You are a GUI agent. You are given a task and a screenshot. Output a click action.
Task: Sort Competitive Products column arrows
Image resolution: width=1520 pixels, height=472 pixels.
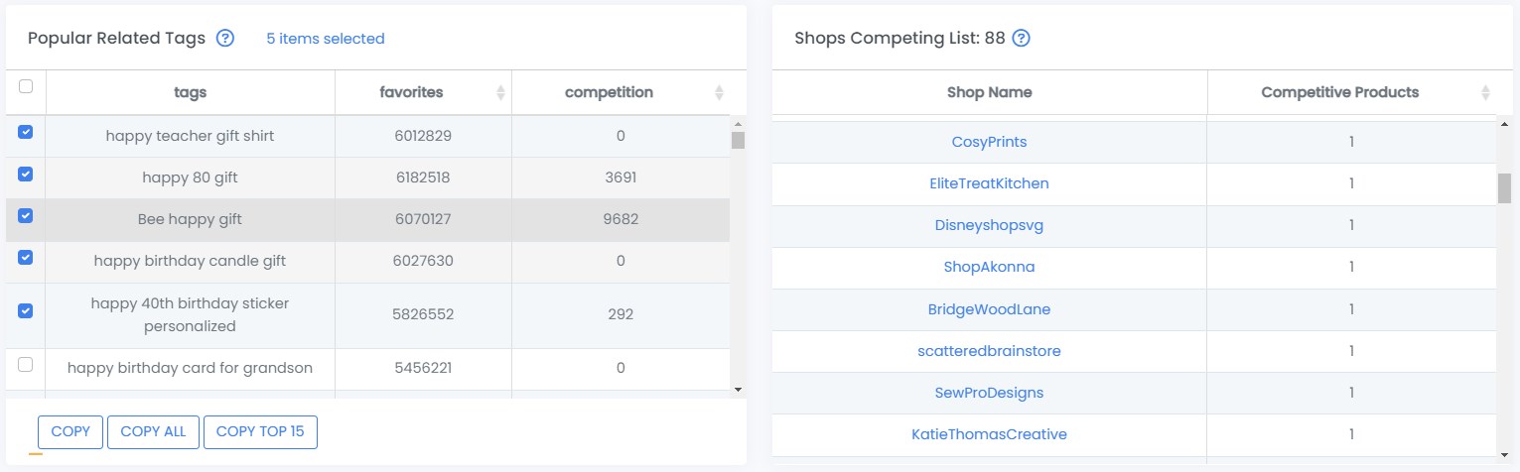click(x=1485, y=92)
